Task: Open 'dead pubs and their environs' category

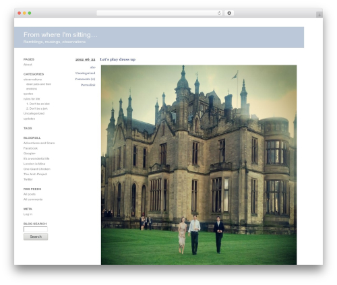Action: 38,86
